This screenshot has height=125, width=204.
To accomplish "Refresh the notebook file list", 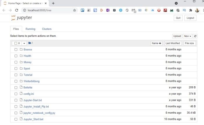I will coord(195,36).
